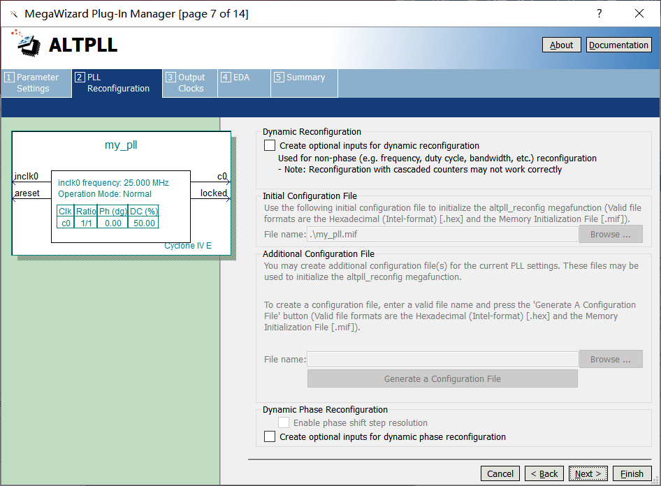Enable optional inputs for dynamic reconfiguration
This screenshot has height=486, width=661.
coord(270,146)
